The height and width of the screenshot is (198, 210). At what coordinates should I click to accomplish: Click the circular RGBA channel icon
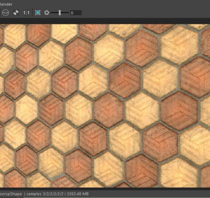[5, 13]
